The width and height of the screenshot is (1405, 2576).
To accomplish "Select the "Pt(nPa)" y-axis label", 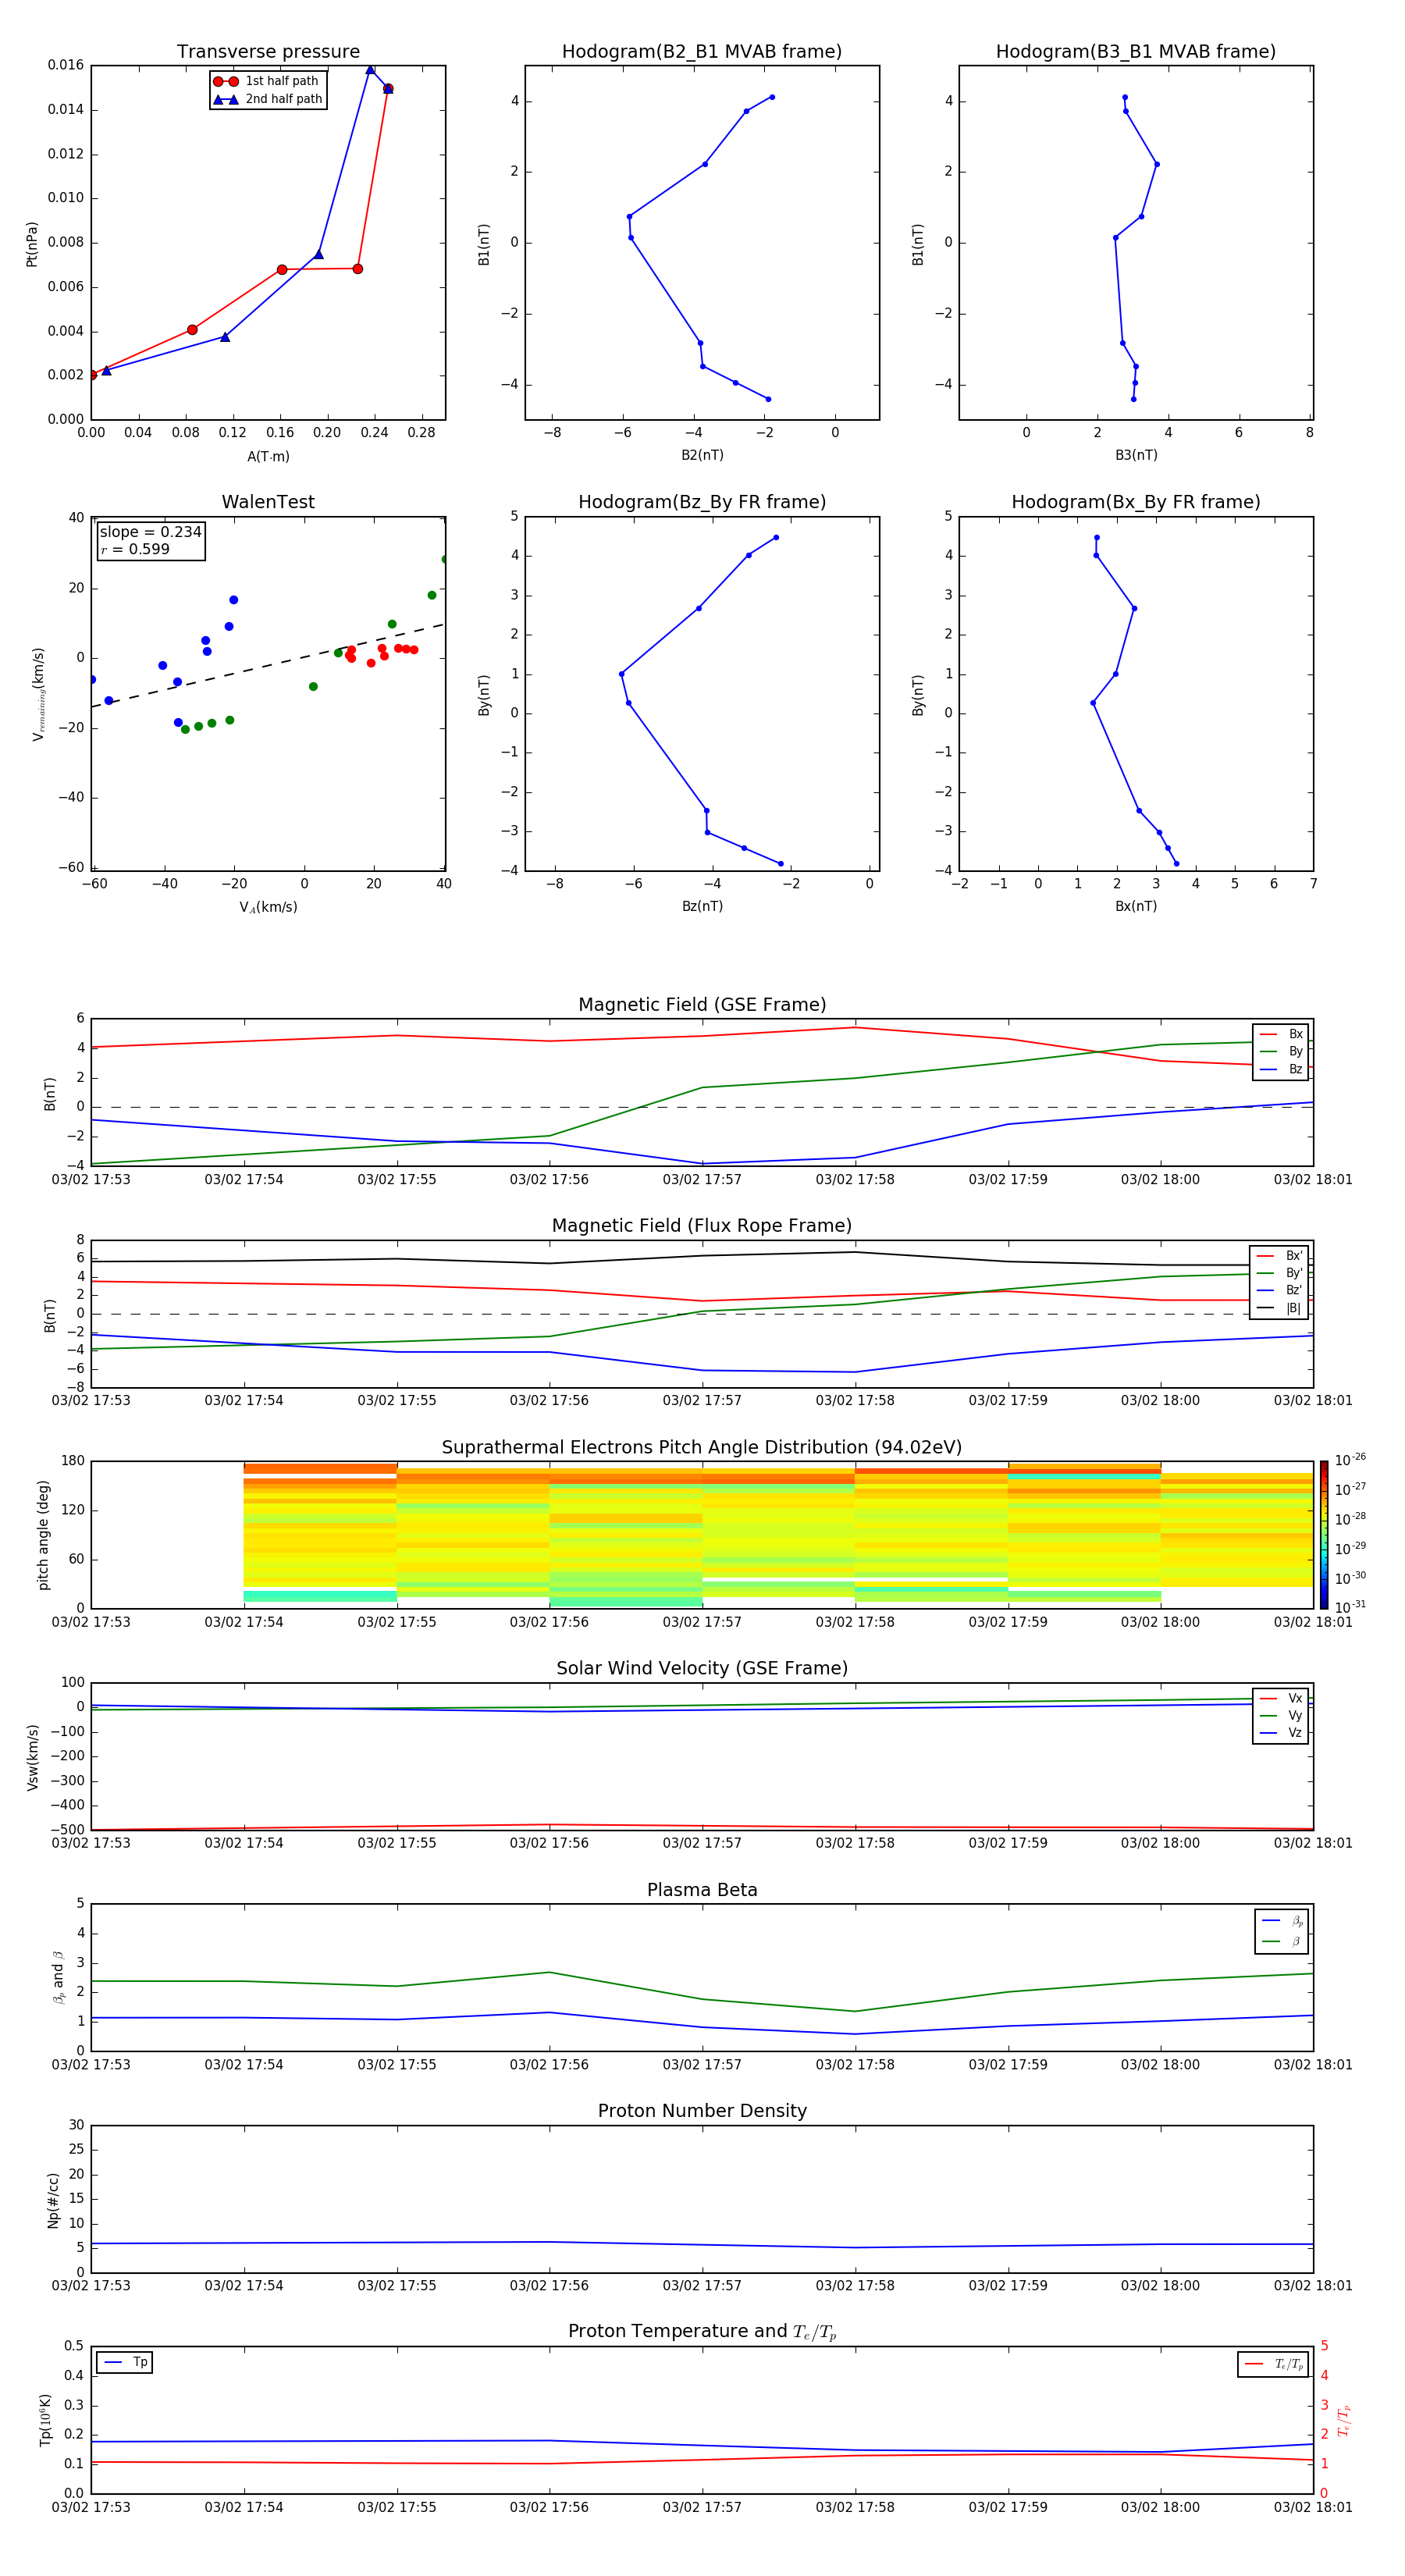I will (x=32, y=244).
